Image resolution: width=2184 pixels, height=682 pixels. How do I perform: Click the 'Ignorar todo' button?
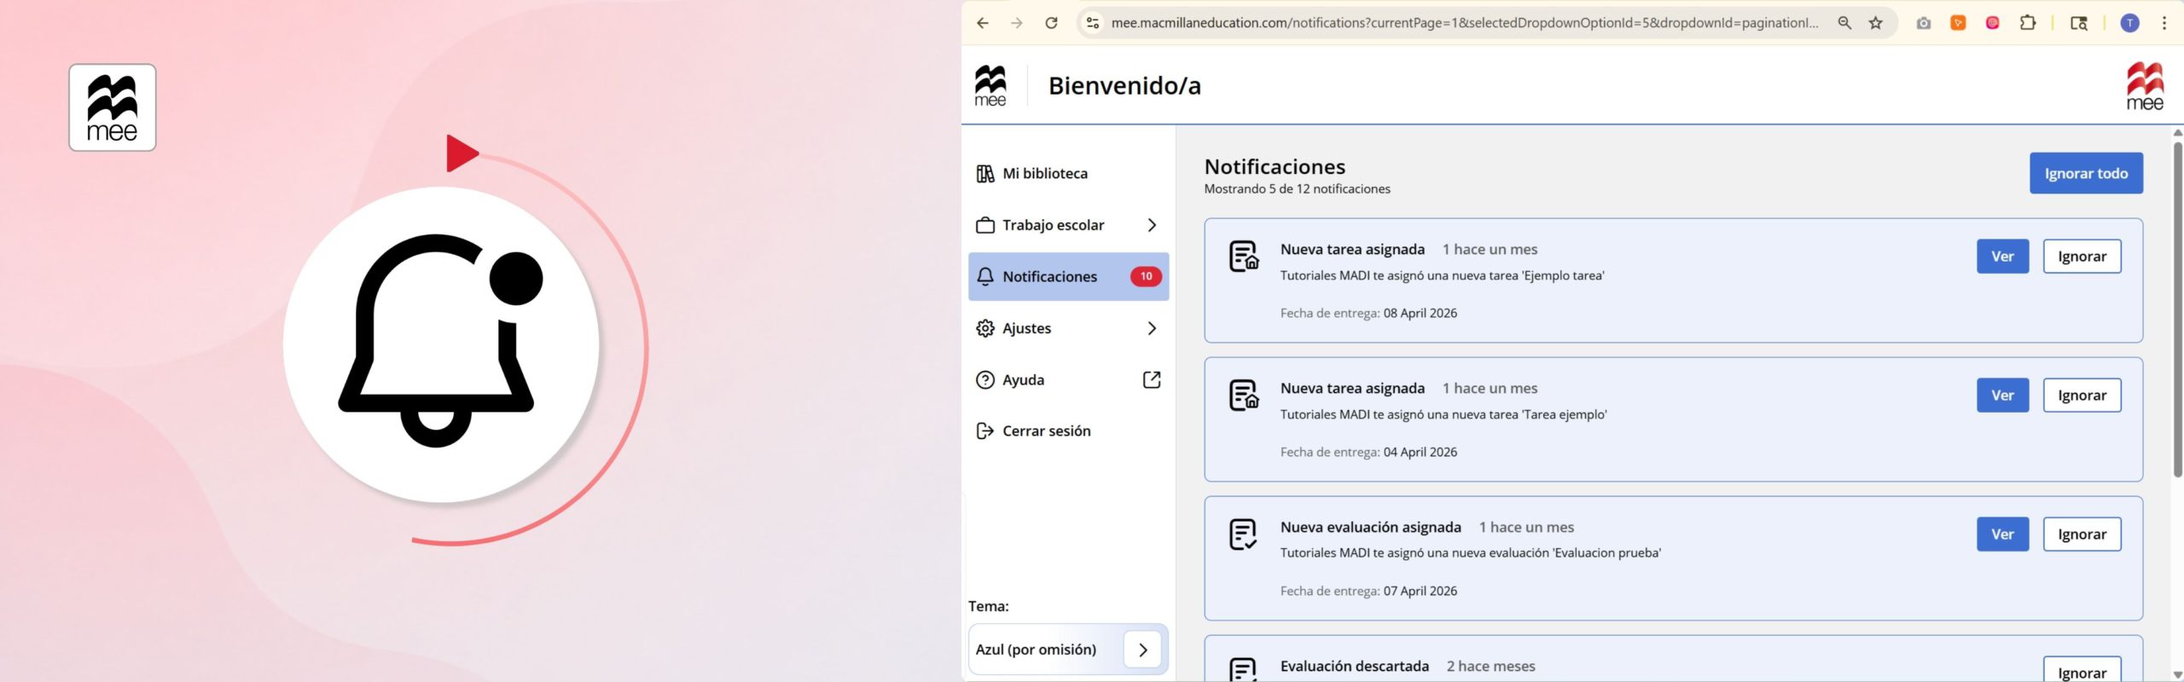pos(2086,173)
